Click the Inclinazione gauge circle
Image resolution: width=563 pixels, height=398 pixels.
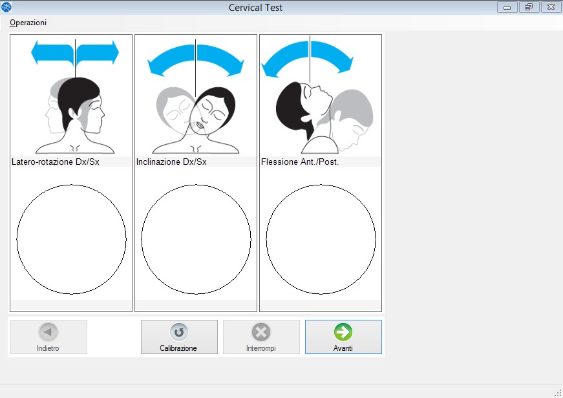tap(196, 239)
